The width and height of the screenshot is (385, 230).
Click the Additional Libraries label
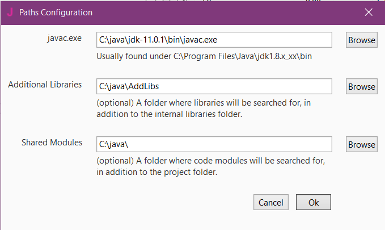coord(45,85)
